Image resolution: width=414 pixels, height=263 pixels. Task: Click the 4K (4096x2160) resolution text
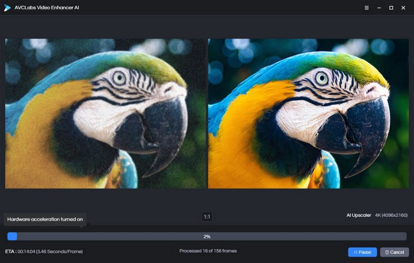point(392,215)
